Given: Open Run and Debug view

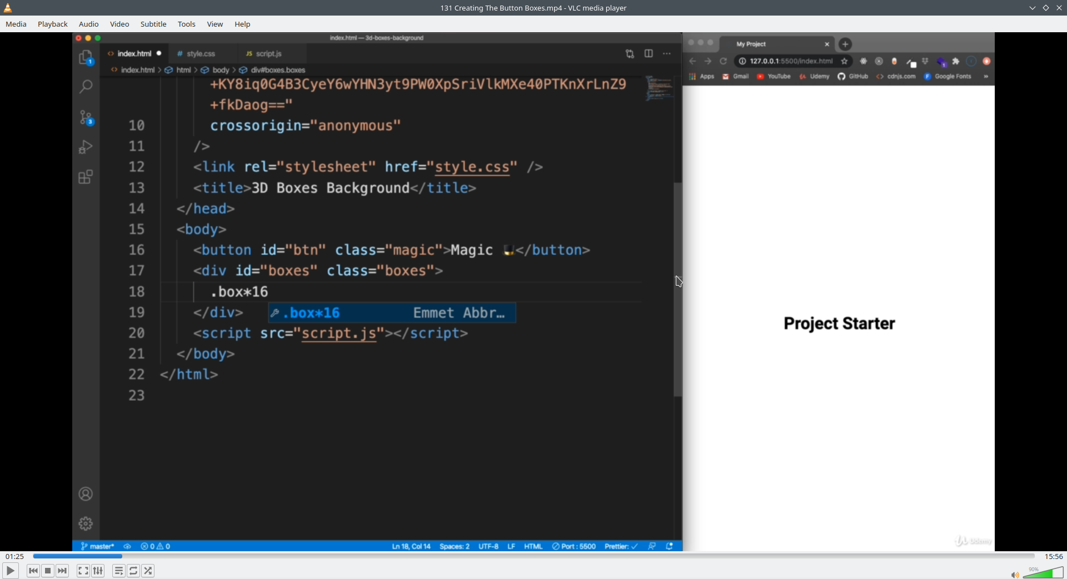Looking at the screenshot, I should click(x=86, y=147).
